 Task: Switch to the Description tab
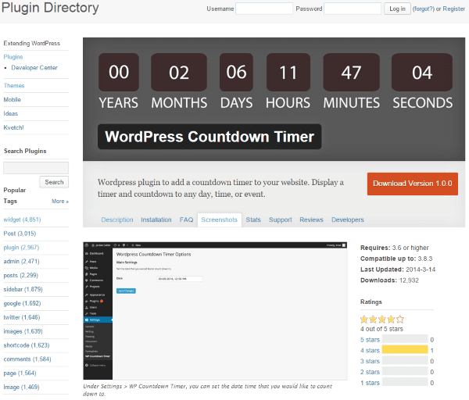[117, 220]
